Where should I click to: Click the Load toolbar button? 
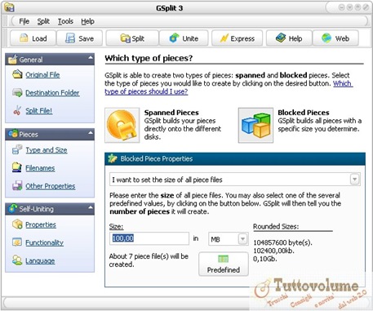coord(33,38)
